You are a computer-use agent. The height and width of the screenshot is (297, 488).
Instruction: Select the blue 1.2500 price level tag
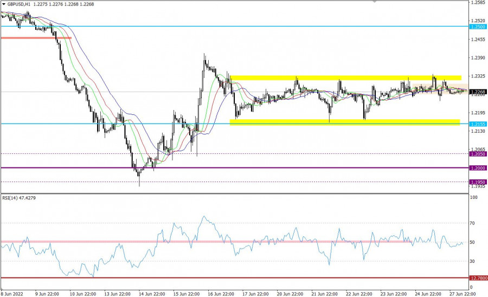(x=478, y=27)
